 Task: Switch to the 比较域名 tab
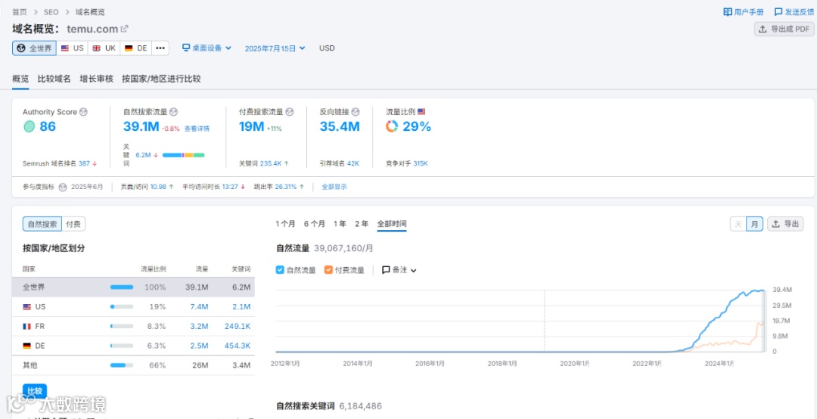(x=54, y=79)
